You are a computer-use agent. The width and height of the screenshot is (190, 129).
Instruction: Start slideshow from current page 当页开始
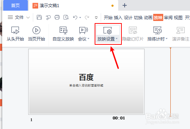click(x=36, y=34)
